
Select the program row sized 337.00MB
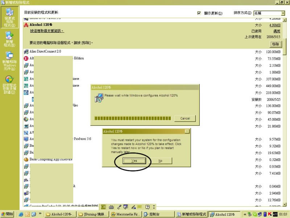point(153,79)
